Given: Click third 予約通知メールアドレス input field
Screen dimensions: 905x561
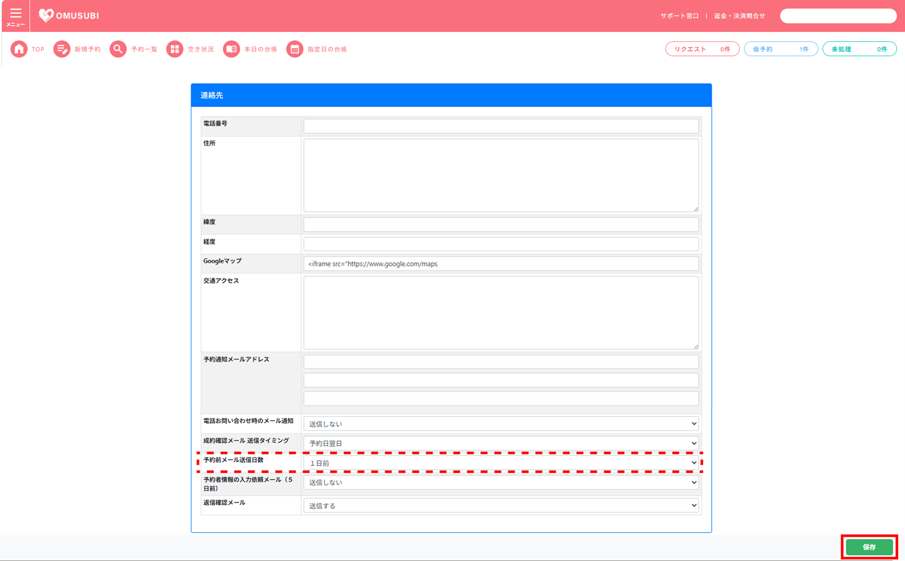Looking at the screenshot, I should point(501,399).
